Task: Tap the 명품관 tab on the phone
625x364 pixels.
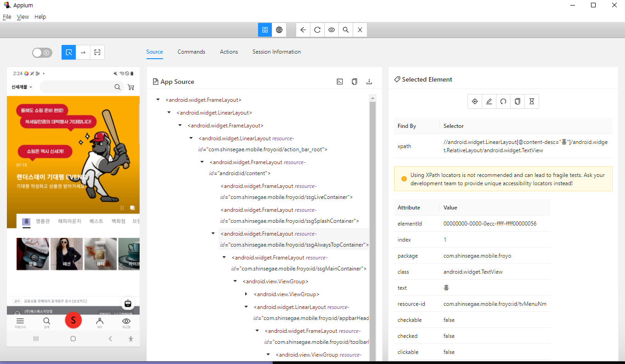Action: pos(42,221)
